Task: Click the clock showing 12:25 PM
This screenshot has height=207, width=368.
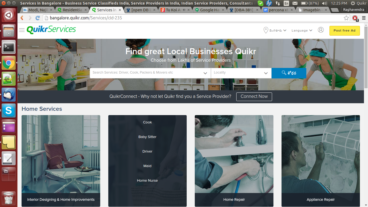Action: click(339, 3)
